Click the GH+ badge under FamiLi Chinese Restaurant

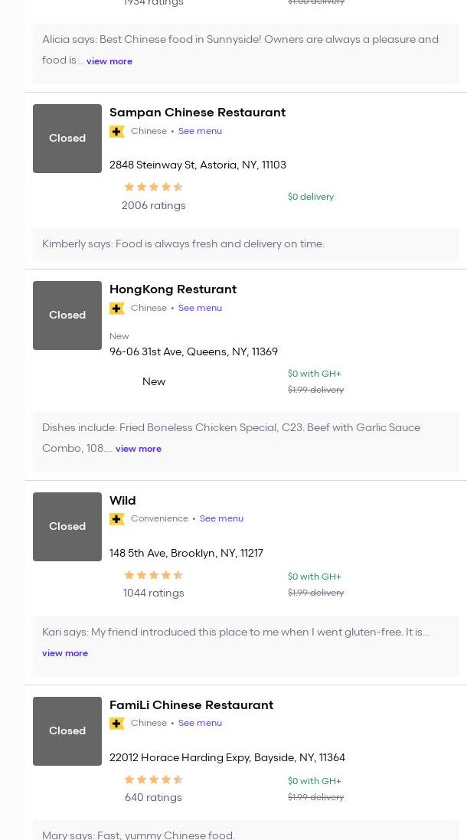[117, 724]
